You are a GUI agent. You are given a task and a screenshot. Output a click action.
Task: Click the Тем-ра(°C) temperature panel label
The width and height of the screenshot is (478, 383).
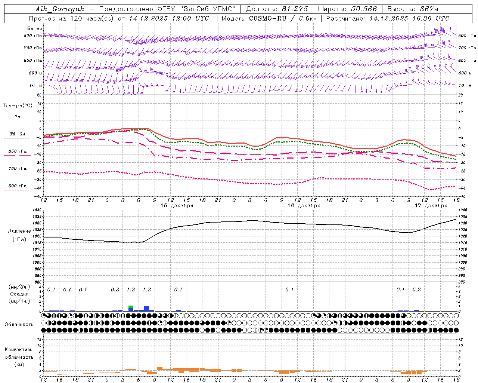tap(18, 106)
